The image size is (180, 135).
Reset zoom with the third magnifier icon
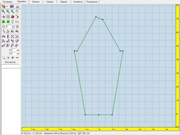point(12,12)
